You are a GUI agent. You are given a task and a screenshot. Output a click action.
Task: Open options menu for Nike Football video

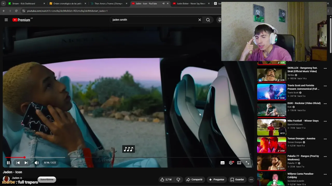click(x=325, y=121)
